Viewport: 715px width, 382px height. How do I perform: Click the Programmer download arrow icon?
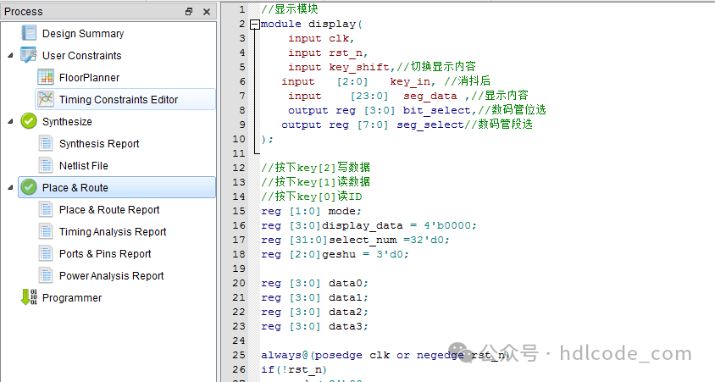pos(29,296)
